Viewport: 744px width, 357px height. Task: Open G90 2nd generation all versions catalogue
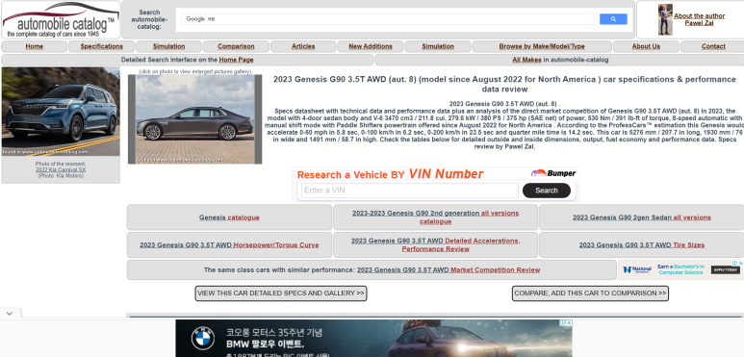point(436,217)
